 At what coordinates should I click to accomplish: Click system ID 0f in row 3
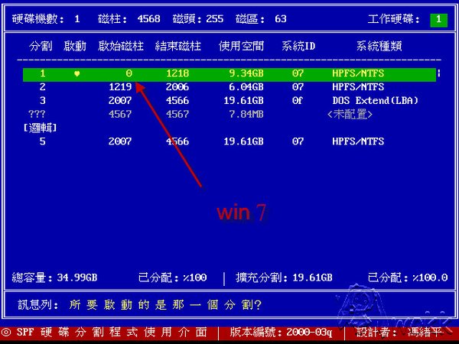(298, 101)
